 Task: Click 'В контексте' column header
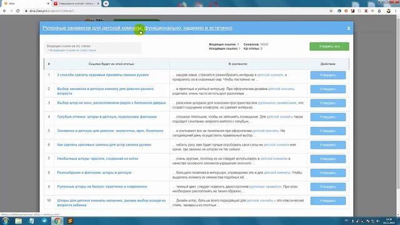(x=238, y=64)
